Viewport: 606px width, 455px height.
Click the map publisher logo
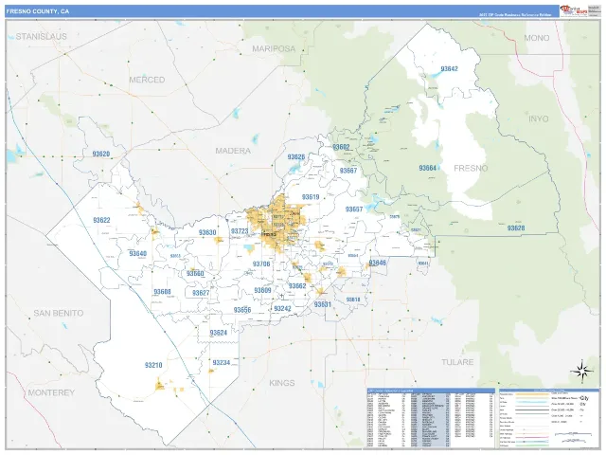pyautogui.click(x=574, y=11)
